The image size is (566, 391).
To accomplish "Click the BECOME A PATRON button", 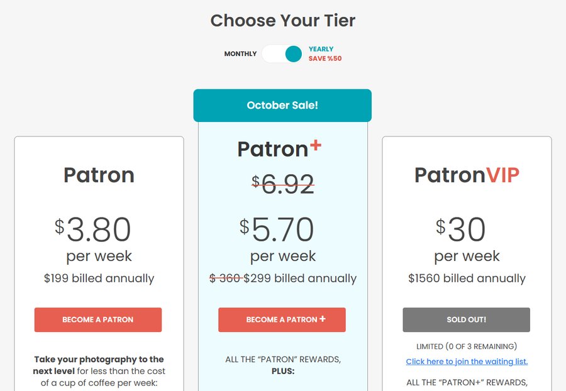I will pyautogui.click(x=98, y=319).
